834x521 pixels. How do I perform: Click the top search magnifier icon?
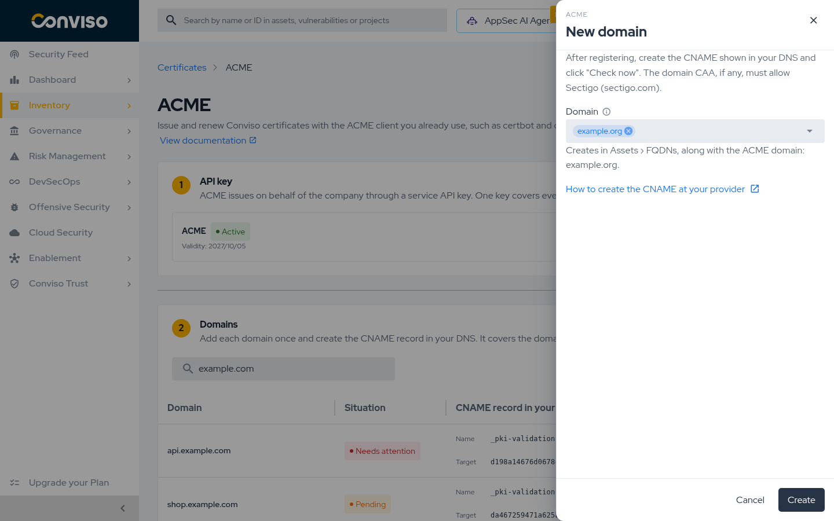tap(171, 20)
